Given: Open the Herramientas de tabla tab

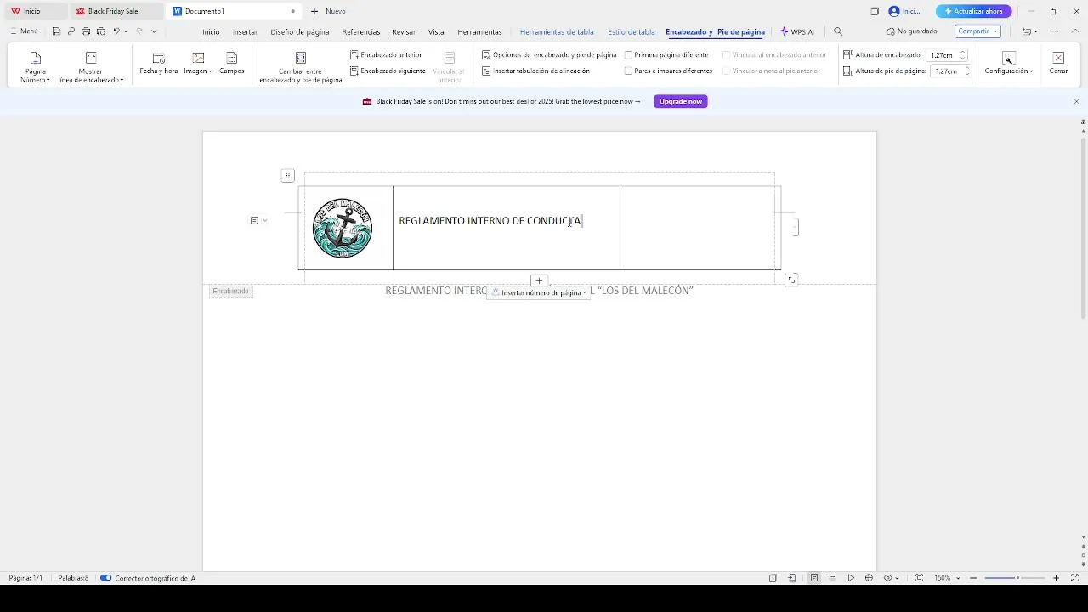Looking at the screenshot, I should coord(557,31).
